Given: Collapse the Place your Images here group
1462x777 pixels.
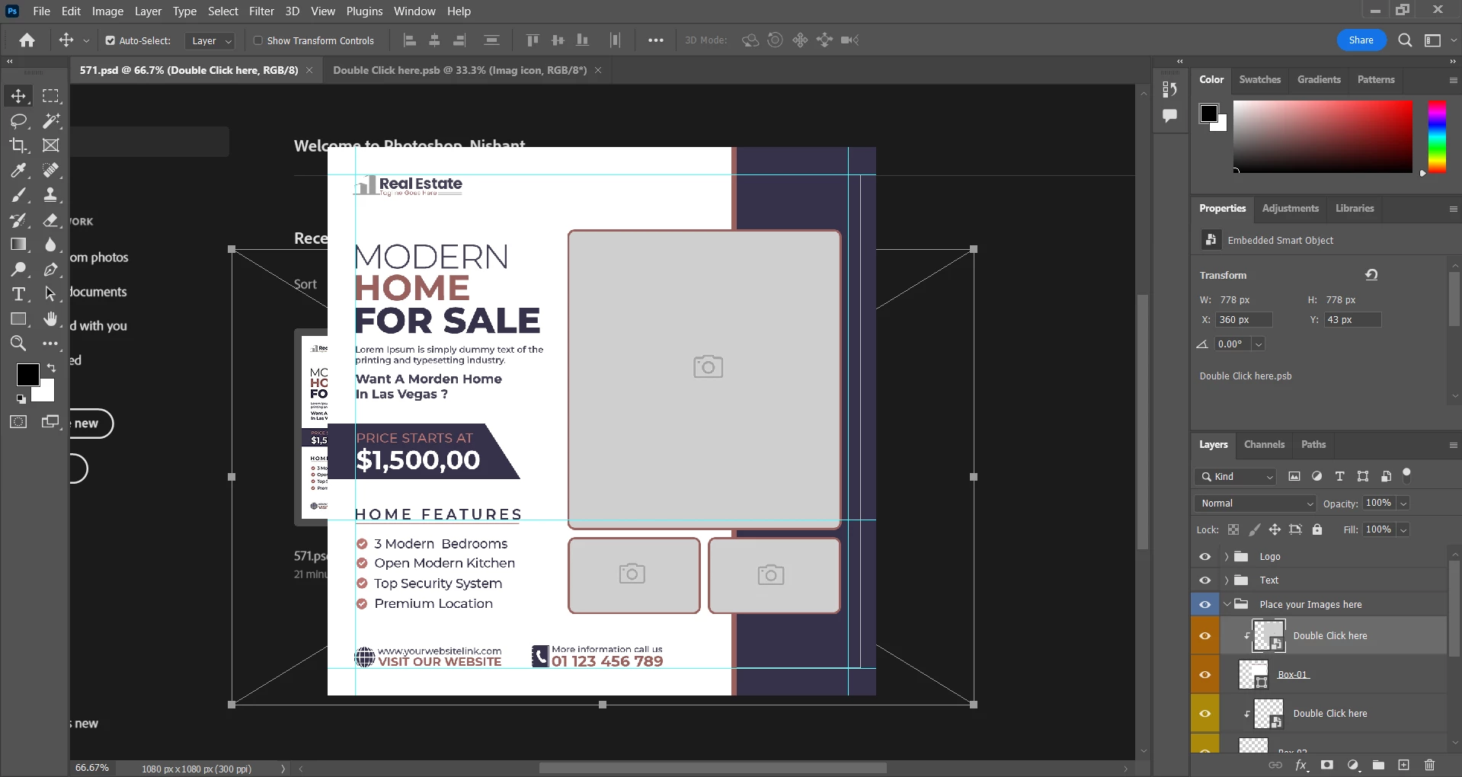Looking at the screenshot, I should click(x=1227, y=605).
